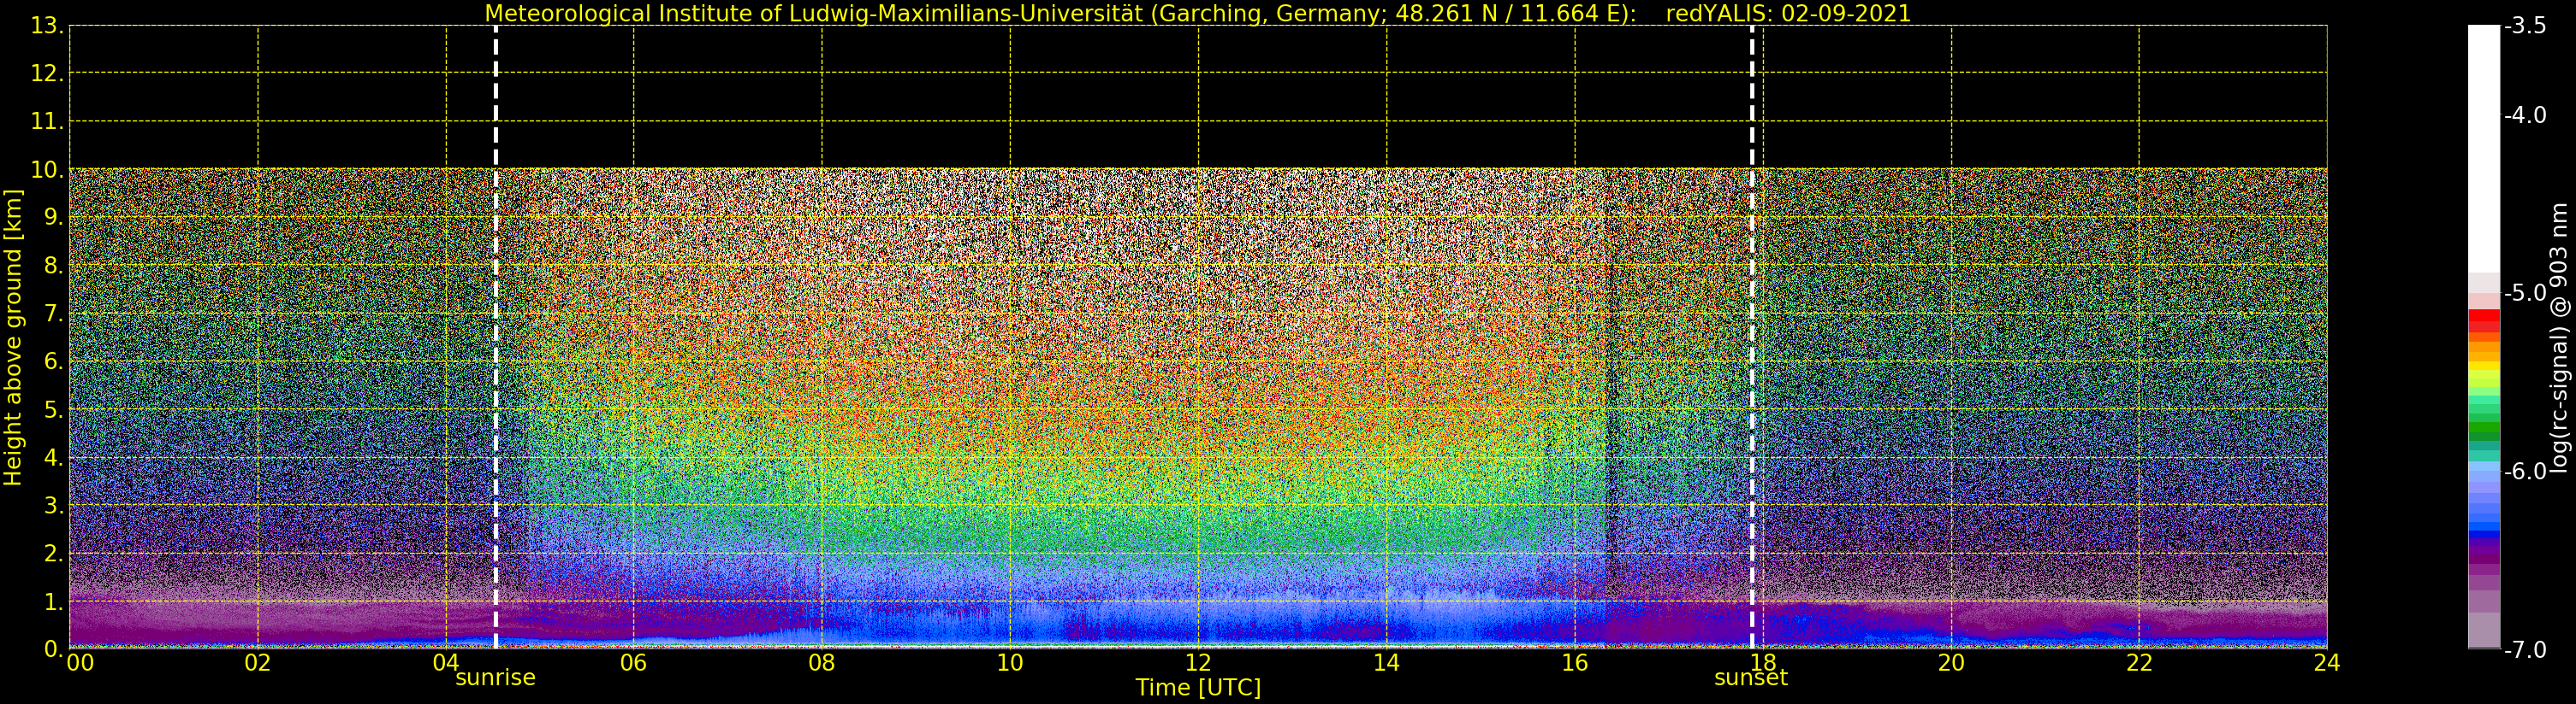Click the 'redYALIS: 02-09-2021' title text

[1787, 14]
